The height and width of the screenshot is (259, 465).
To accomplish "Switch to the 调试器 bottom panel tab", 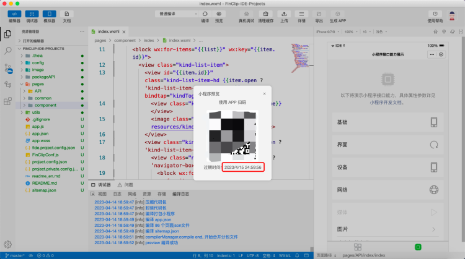I will (101, 185).
